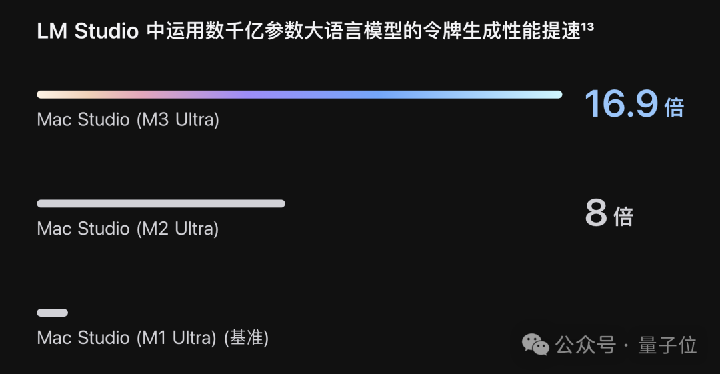The height and width of the screenshot is (374, 720).
Task: Open footnote 13 superscript after the title
Action: 588,28
